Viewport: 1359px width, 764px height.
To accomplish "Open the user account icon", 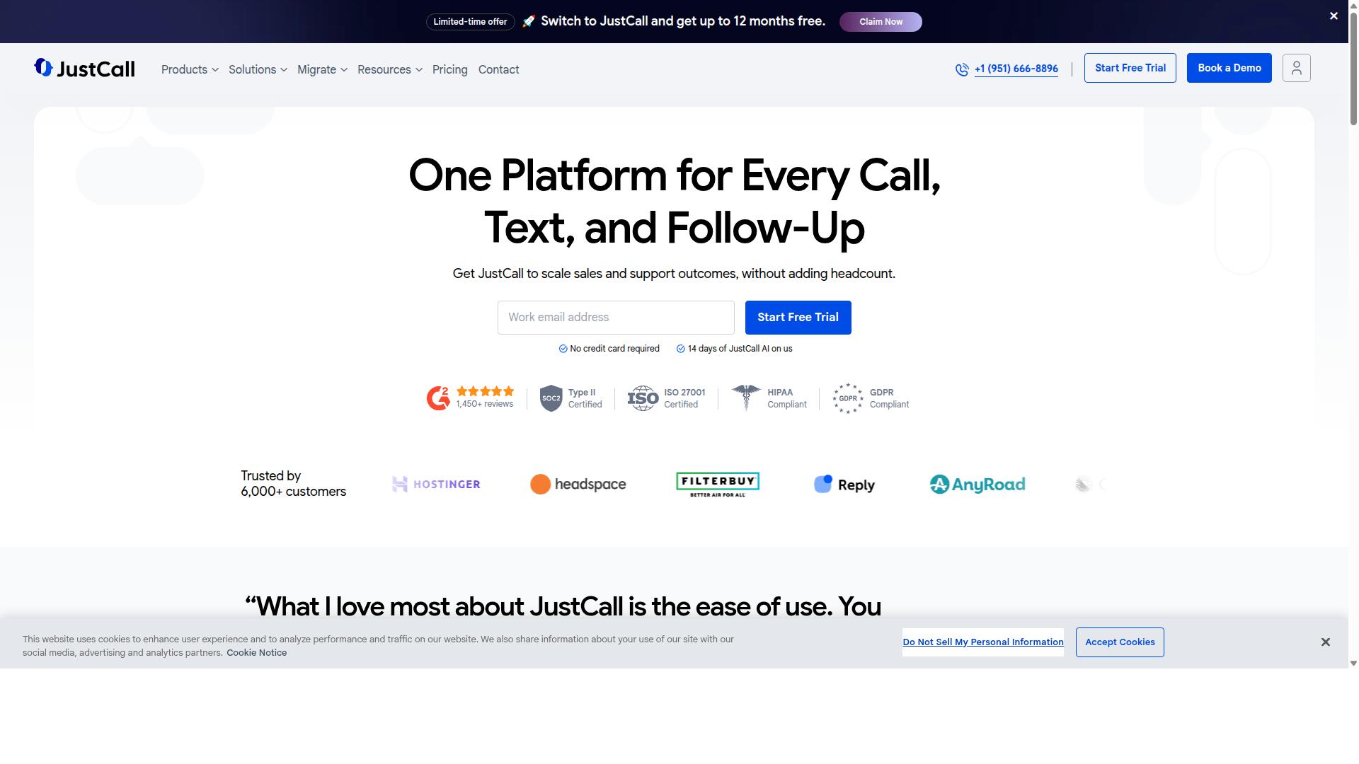I will click(1296, 68).
